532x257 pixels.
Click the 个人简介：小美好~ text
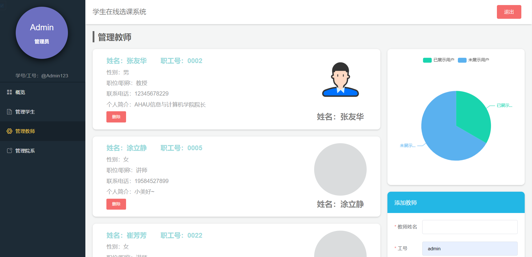(x=131, y=192)
